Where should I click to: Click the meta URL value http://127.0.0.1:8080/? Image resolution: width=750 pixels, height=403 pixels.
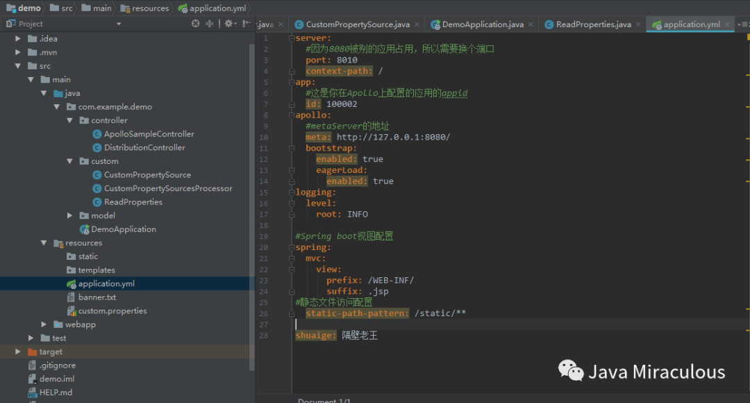pos(393,138)
